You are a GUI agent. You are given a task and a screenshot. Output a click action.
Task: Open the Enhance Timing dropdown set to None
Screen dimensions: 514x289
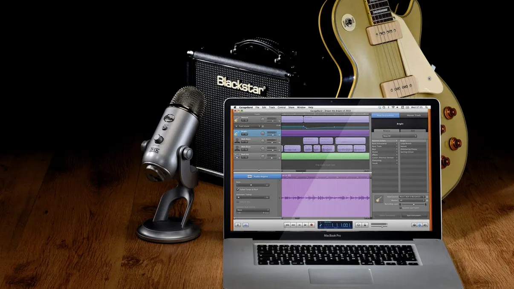pyautogui.click(x=253, y=210)
